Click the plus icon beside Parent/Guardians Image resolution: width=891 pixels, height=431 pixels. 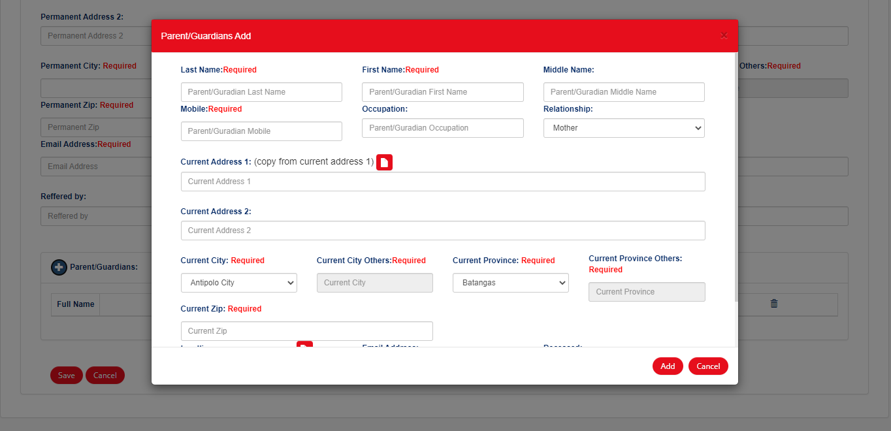coord(59,267)
